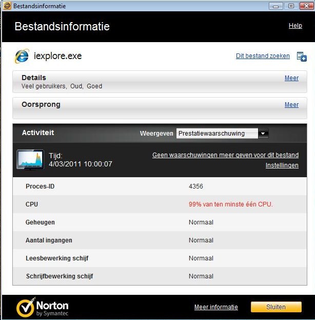Select '99% van ten minste één CPU.' text

(x=230, y=204)
